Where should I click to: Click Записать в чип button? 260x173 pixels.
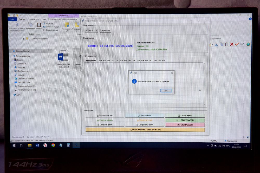point(145,120)
